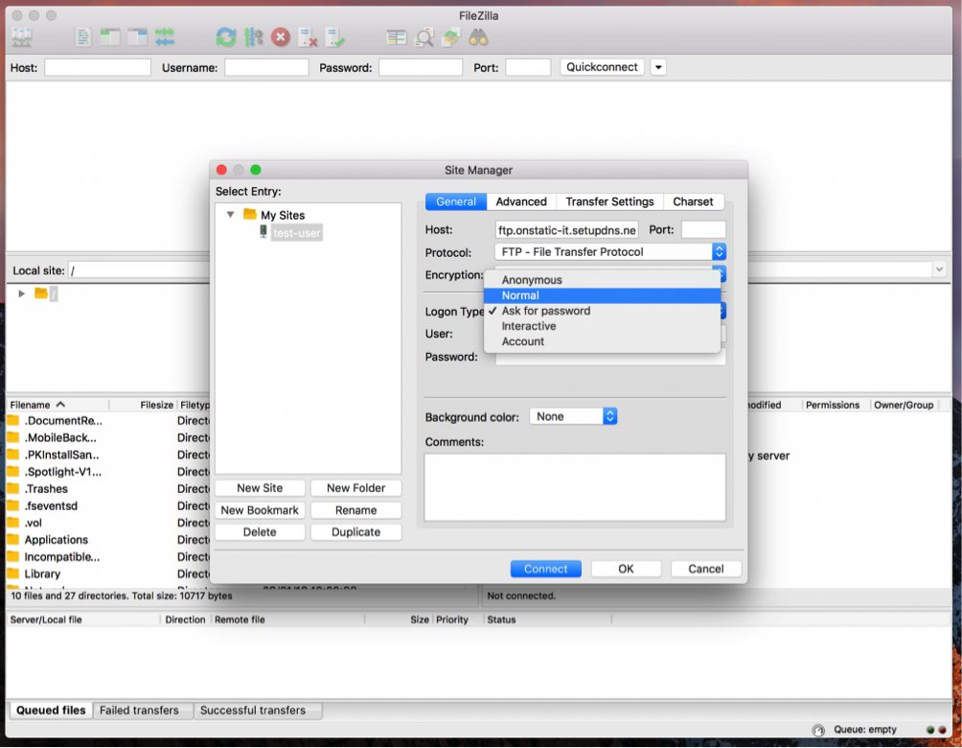The height and width of the screenshot is (748, 962).
Task: Reconnect to the last used server
Action: pyautogui.click(x=335, y=38)
